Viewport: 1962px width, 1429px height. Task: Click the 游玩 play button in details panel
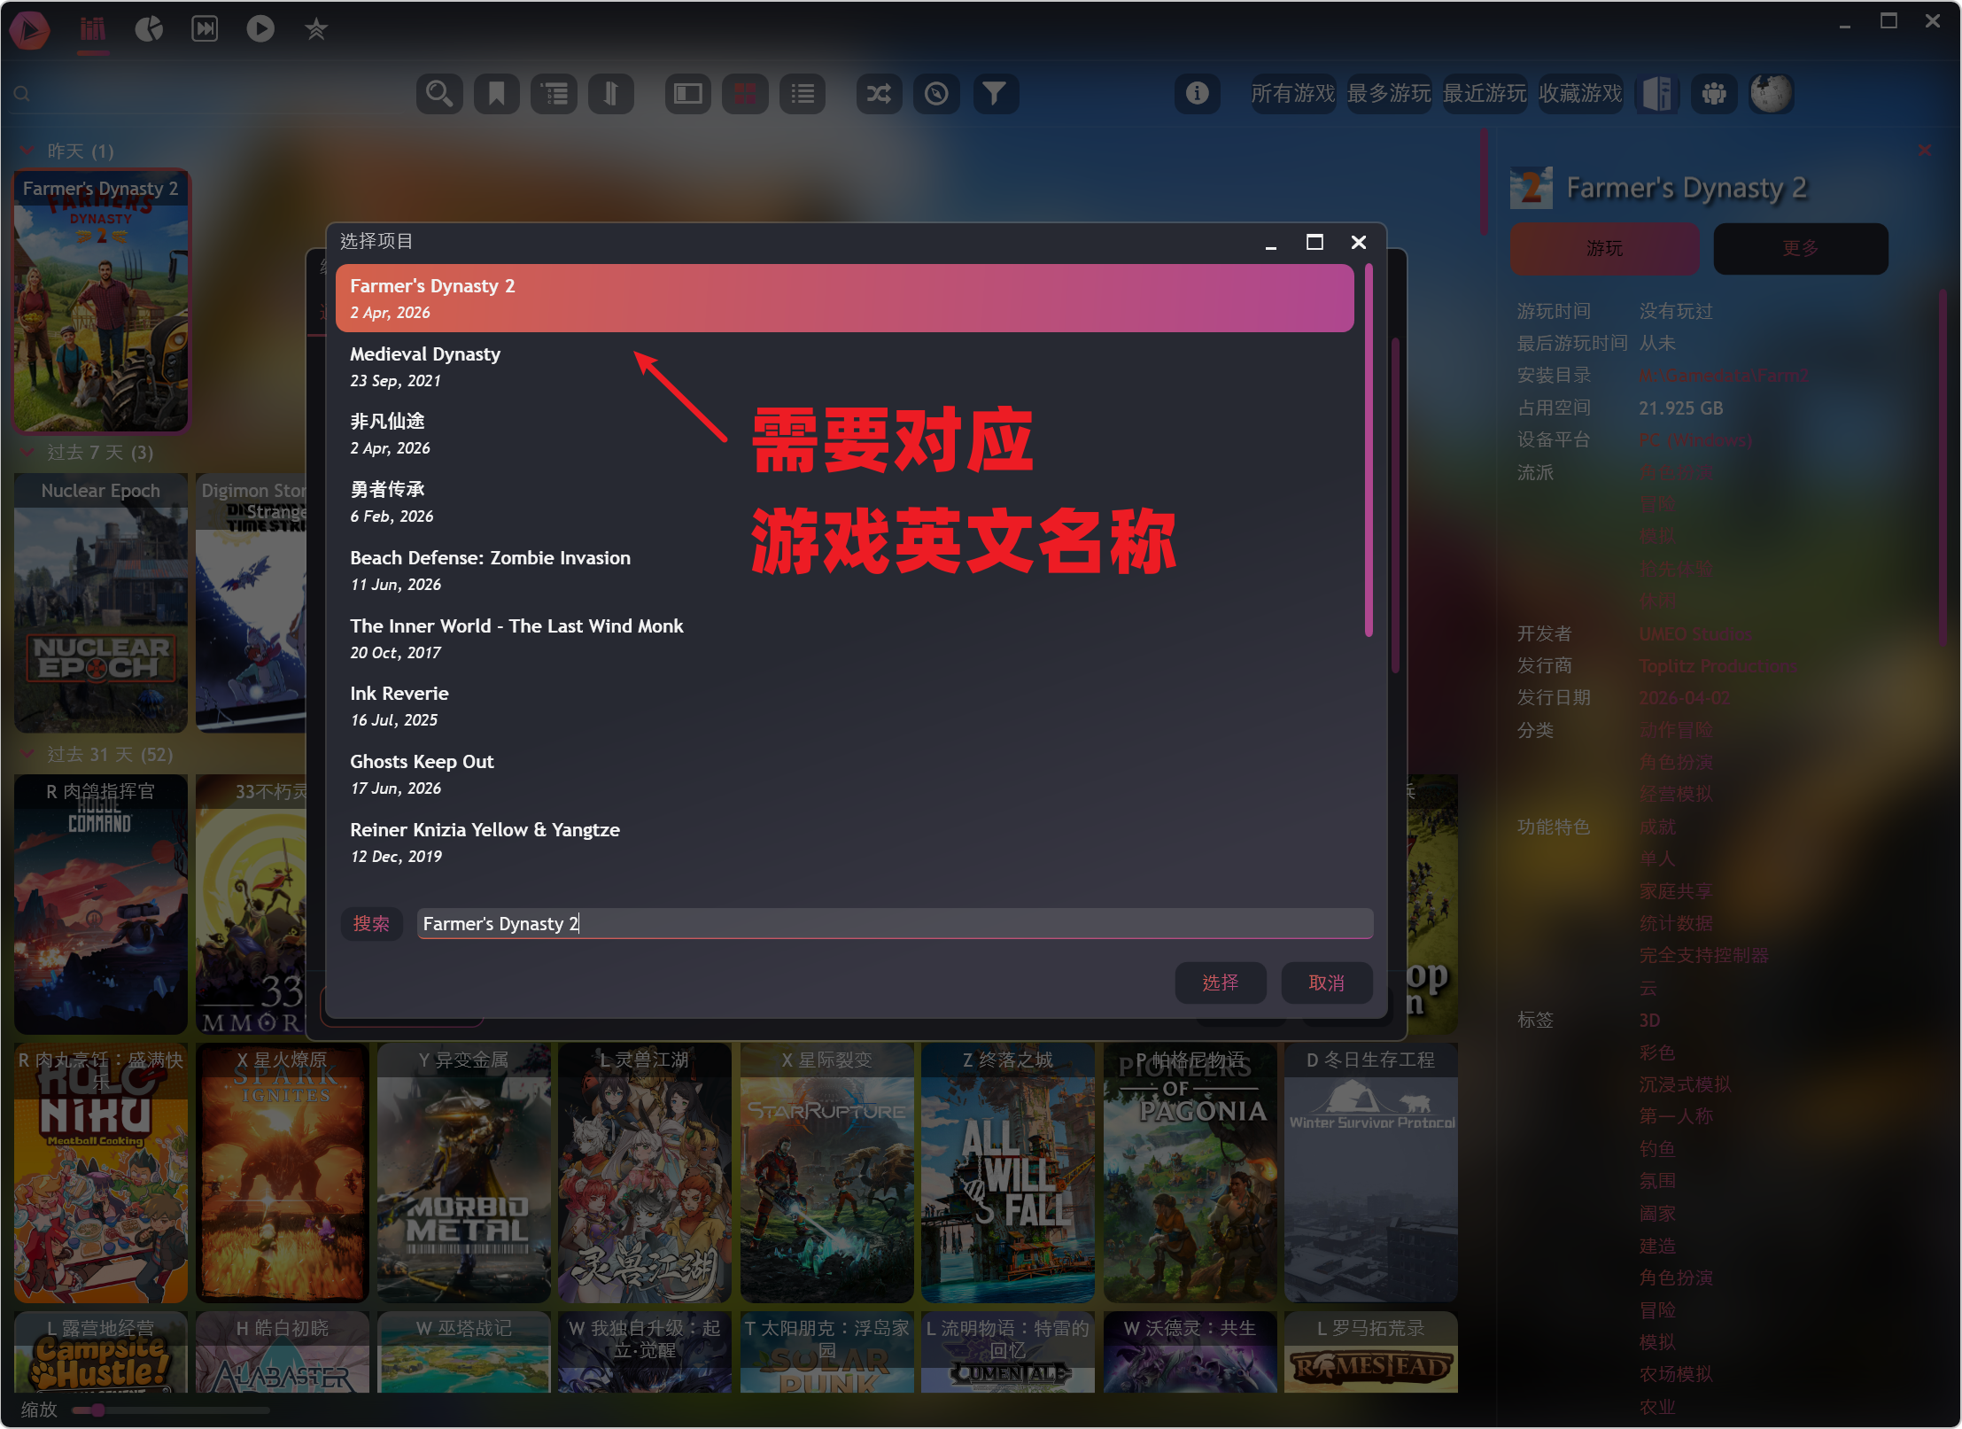click(x=1604, y=249)
